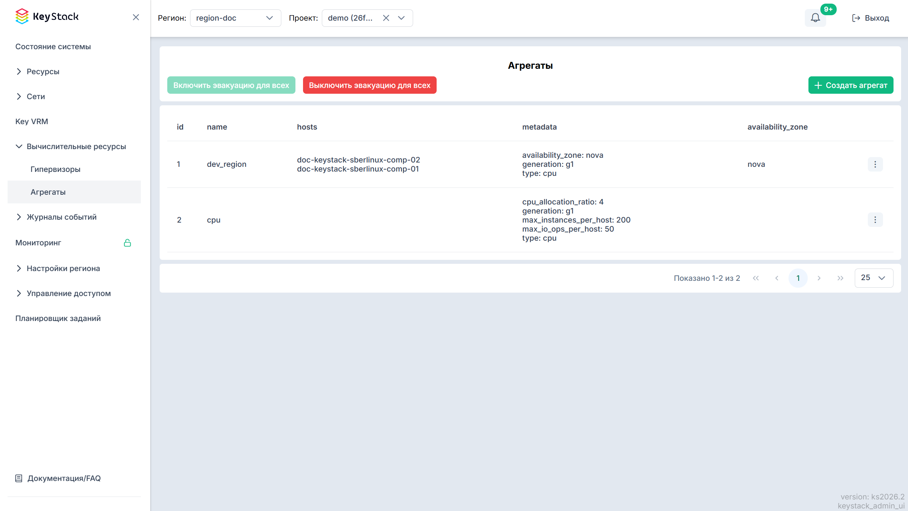Click the hosts column header
This screenshot has width=908, height=511.
pyautogui.click(x=307, y=127)
